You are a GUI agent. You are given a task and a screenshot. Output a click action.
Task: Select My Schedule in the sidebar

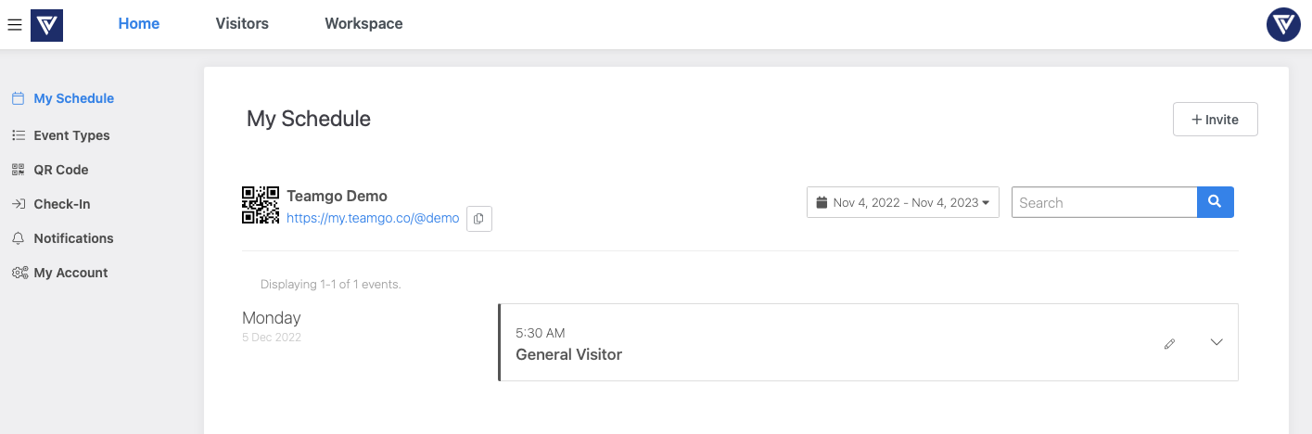(x=74, y=98)
